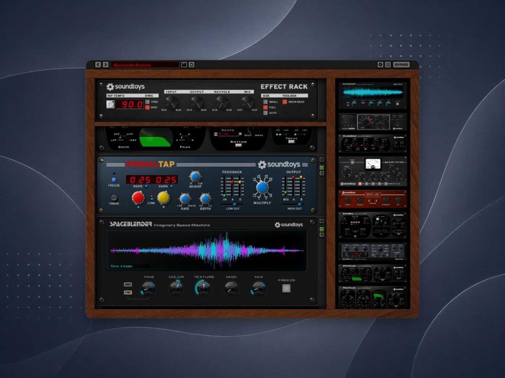Click the 'Time: 4 beats' readout
505x378 pixels.
click(x=121, y=266)
